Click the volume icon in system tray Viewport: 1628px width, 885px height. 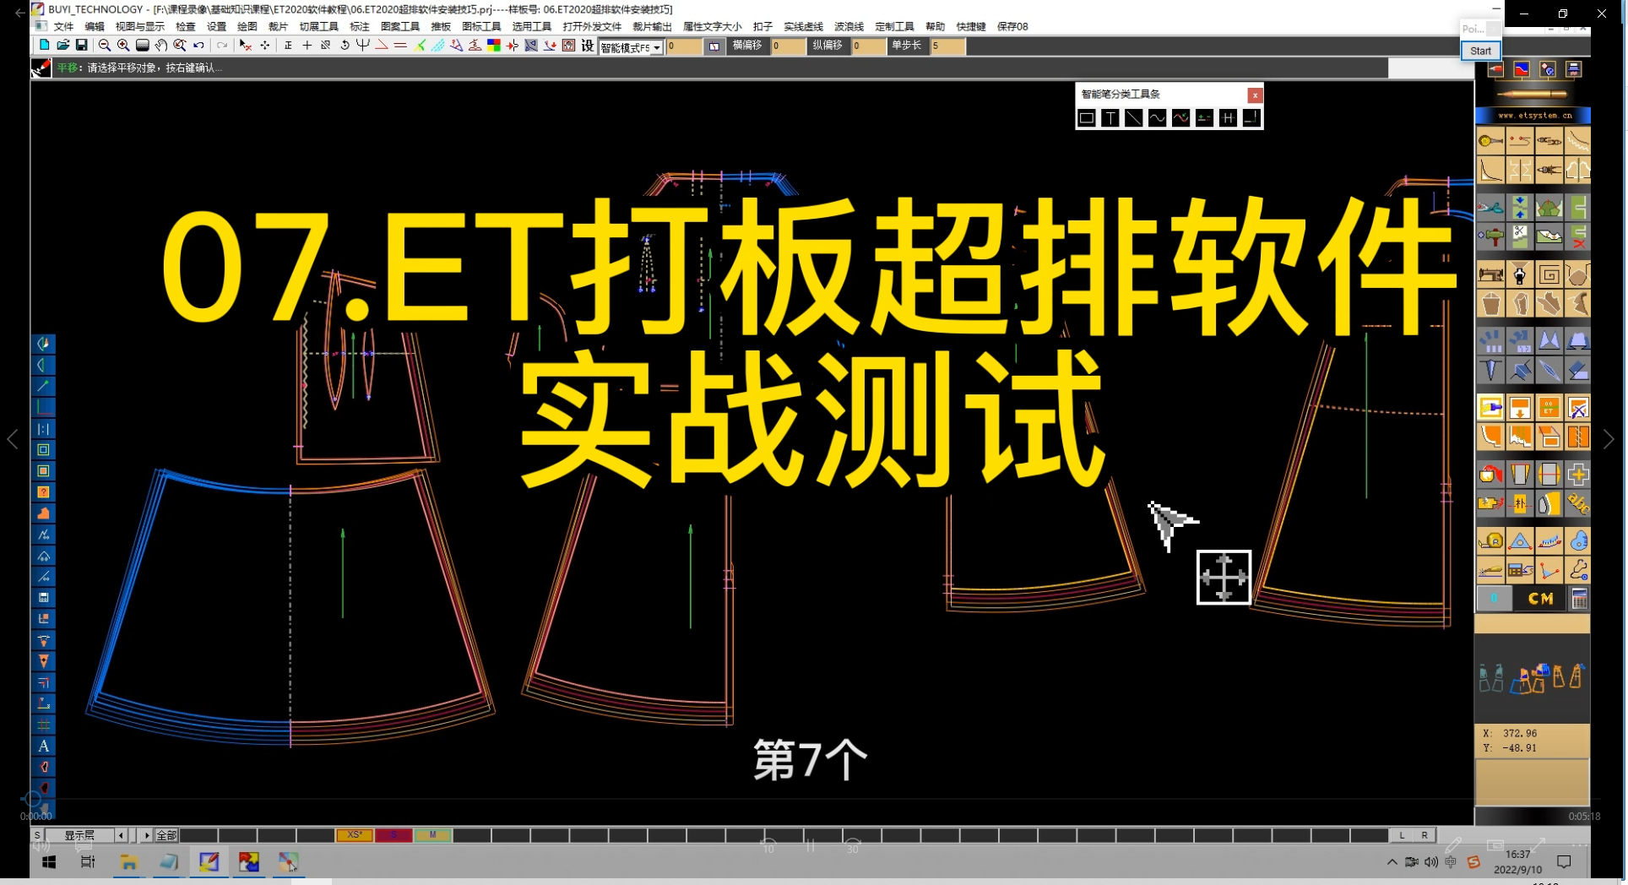[x=1430, y=862]
